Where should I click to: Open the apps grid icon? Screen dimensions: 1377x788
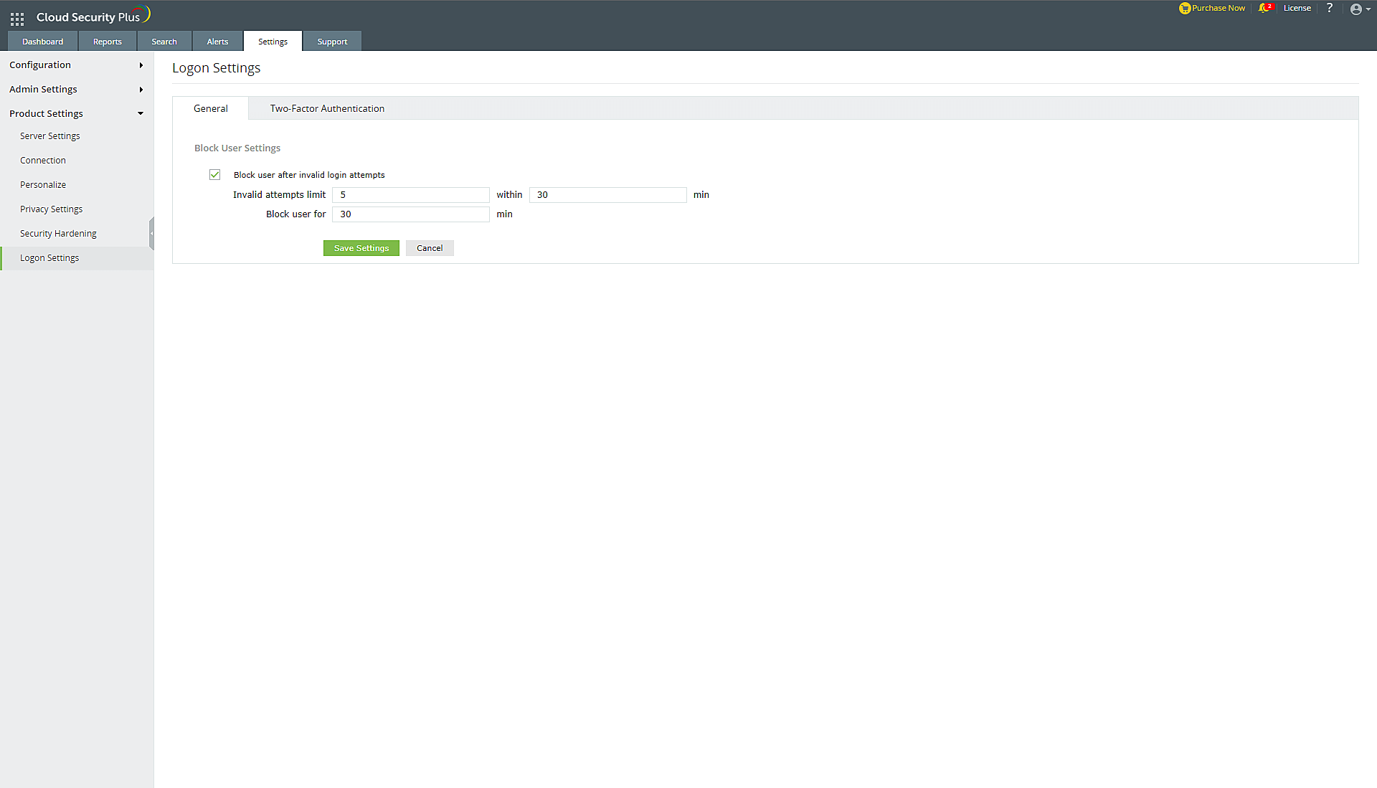pos(17,19)
